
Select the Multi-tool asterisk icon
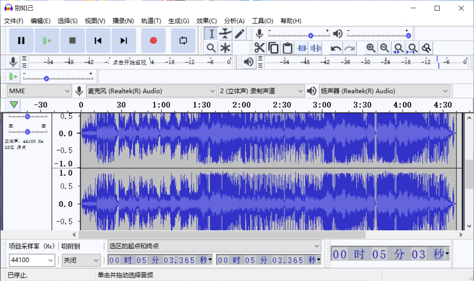tap(225, 48)
